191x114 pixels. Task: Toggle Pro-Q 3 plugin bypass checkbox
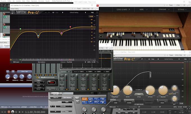click(97, 8)
